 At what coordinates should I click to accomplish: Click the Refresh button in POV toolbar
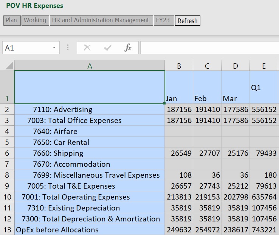[x=188, y=21]
